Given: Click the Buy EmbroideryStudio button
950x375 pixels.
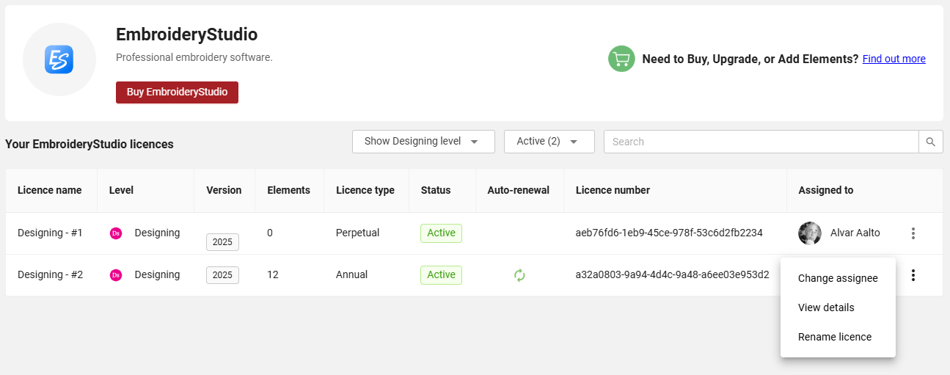Looking at the screenshot, I should [x=177, y=92].
